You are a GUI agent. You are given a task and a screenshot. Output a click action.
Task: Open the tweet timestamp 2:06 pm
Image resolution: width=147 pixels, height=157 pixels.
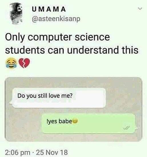(18, 152)
